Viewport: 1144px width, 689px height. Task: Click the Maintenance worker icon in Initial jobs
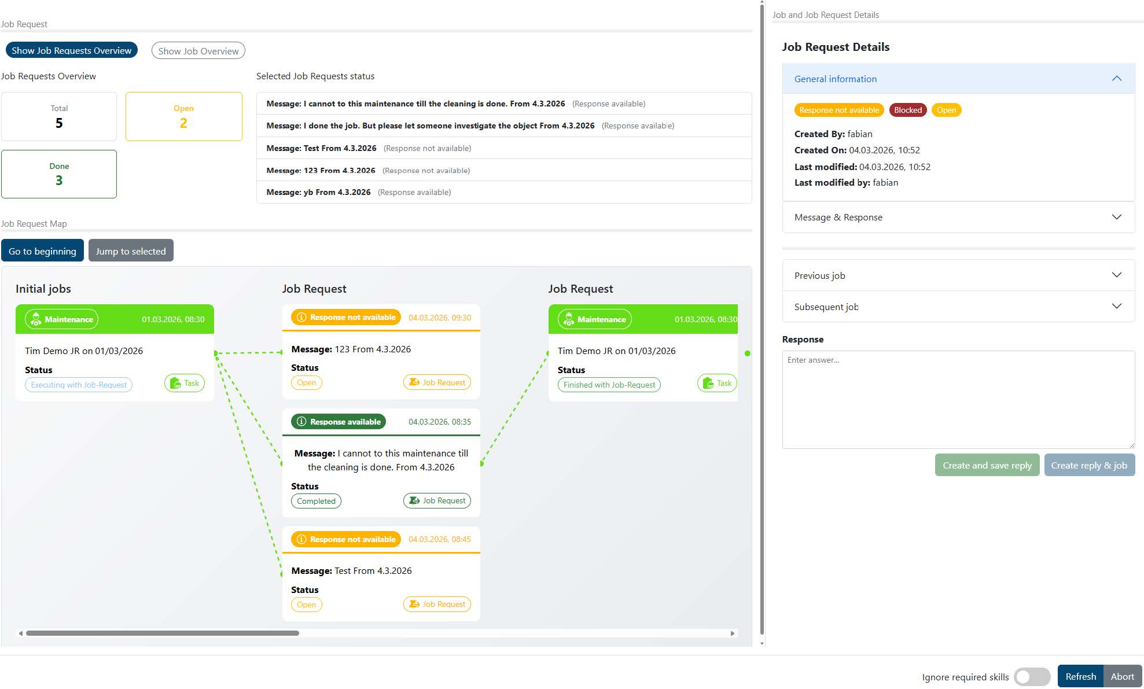36,319
